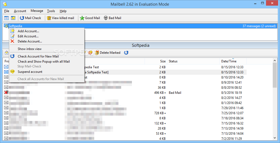Click the '36 KB' size cell
This screenshot has width=280, height=143.
coord(162,88)
